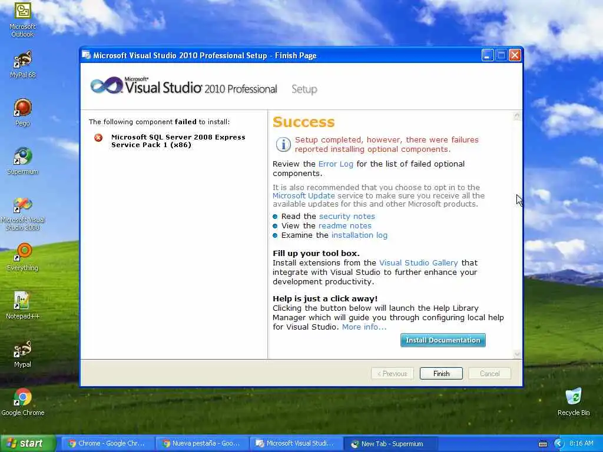Click the Success heading
The height and width of the screenshot is (452, 603).
coord(303,122)
